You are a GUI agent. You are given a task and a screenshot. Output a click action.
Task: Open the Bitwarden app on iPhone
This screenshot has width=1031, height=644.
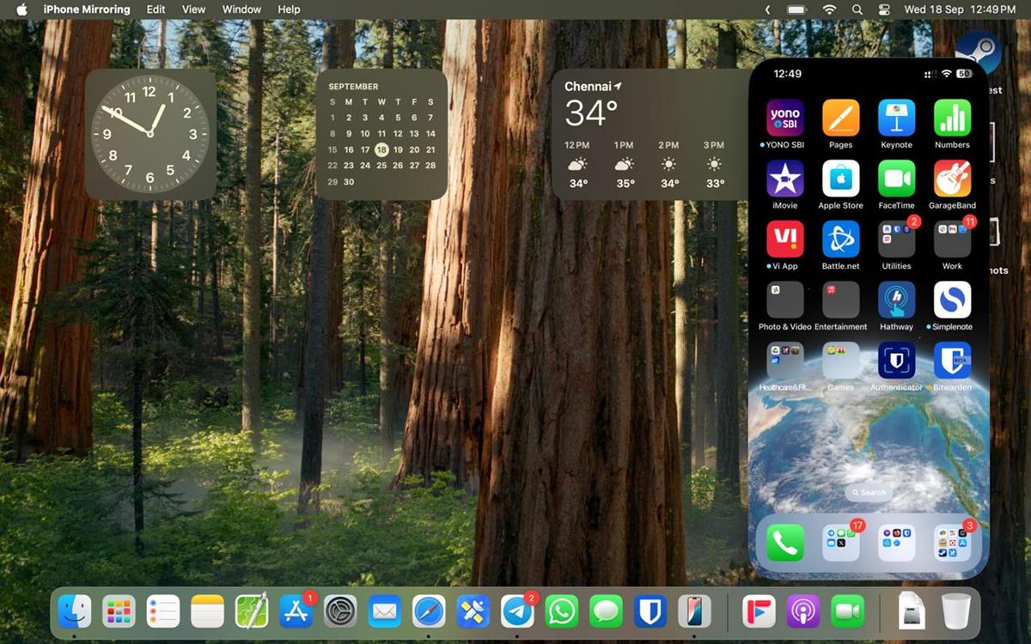[x=952, y=361]
